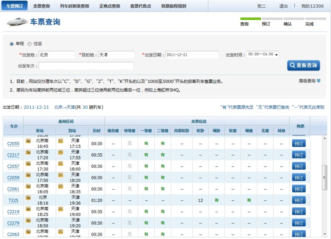This screenshot has height=239, width=331.
Task: Click terminal station icon in C2055 row
Action: pyautogui.click(x=61, y=141)
